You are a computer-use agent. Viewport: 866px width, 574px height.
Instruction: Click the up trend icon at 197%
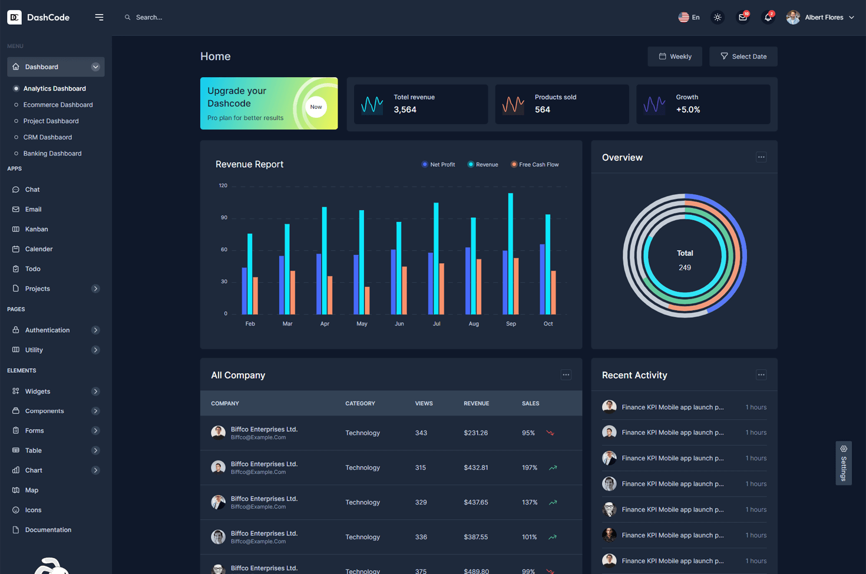pos(553,468)
